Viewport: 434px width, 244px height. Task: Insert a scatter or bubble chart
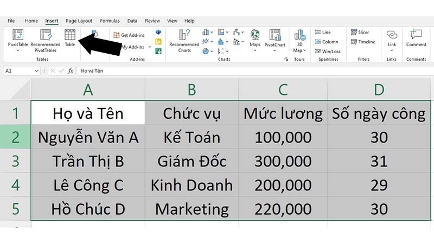pyautogui.click(x=221, y=51)
